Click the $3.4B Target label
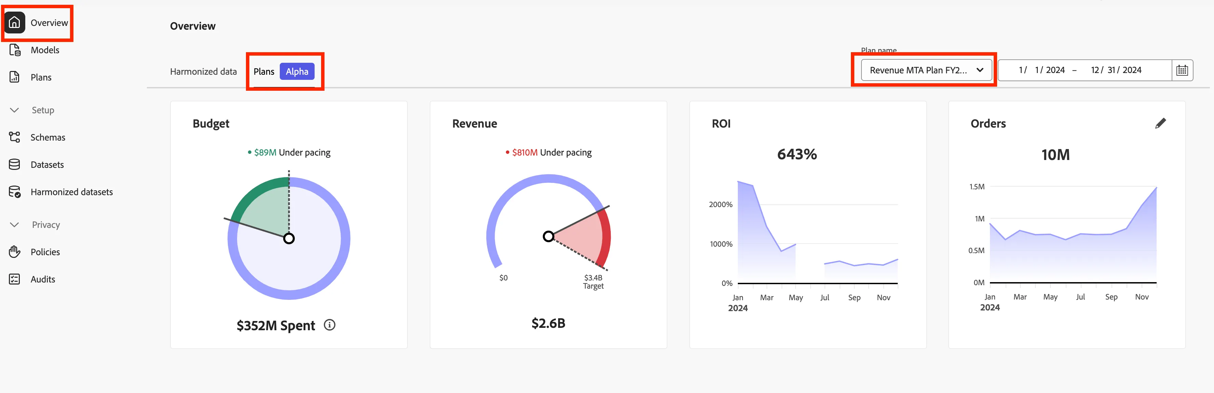Image resolution: width=1214 pixels, height=393 pixels. point(593,281)
